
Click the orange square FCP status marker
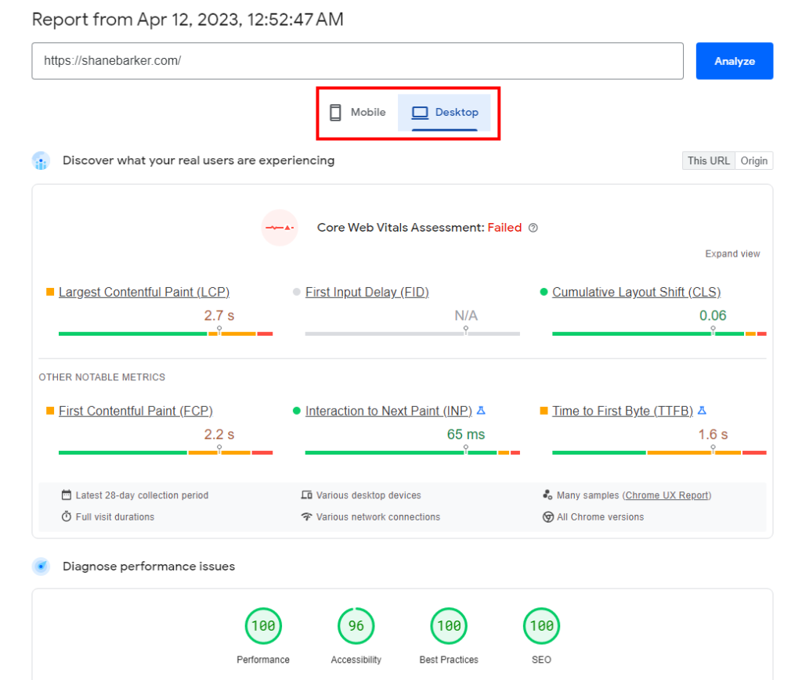tap(50, 411)
